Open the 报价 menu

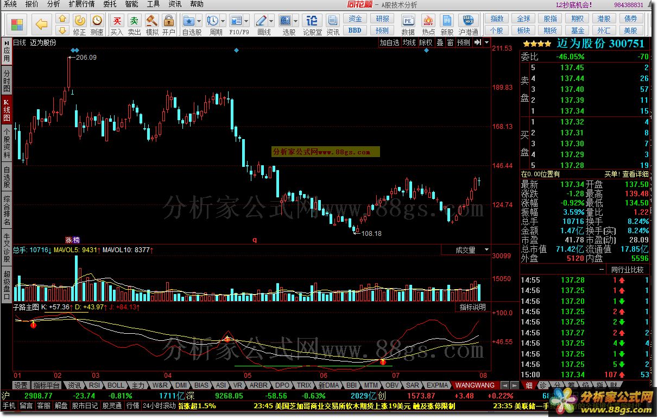pos(32,4)
